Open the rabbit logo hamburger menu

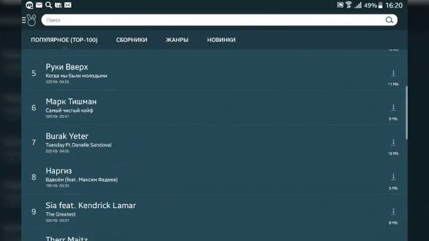click(x=29, y=20)
